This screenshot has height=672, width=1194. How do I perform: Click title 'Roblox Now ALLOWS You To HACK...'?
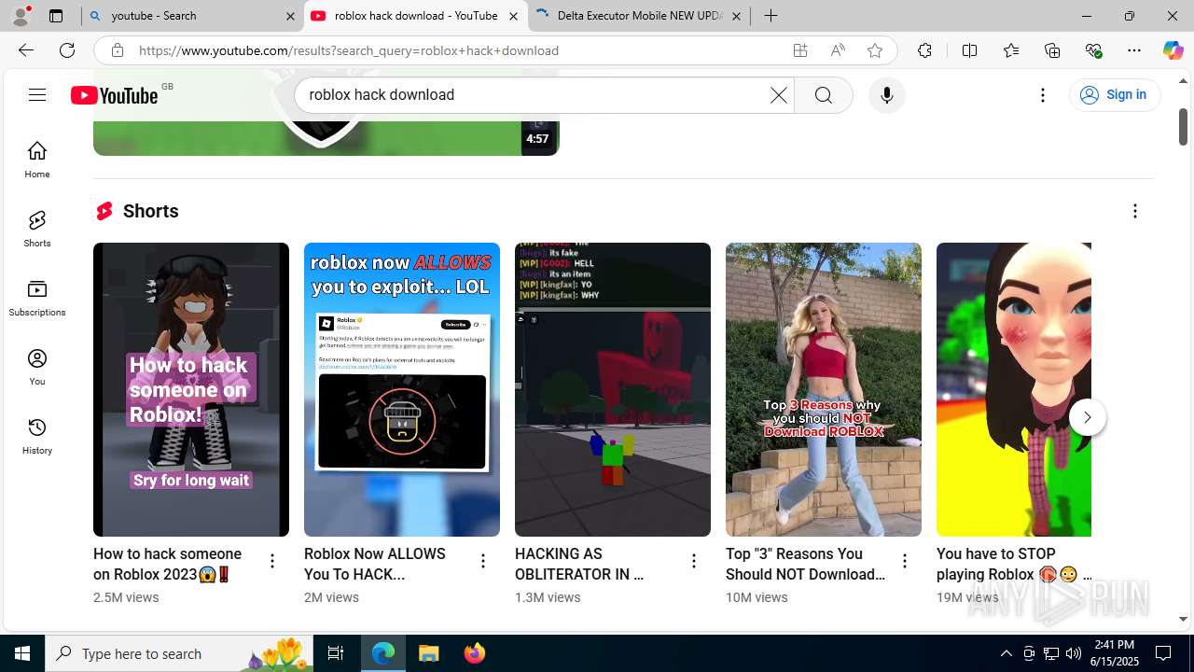pos(375,564)
